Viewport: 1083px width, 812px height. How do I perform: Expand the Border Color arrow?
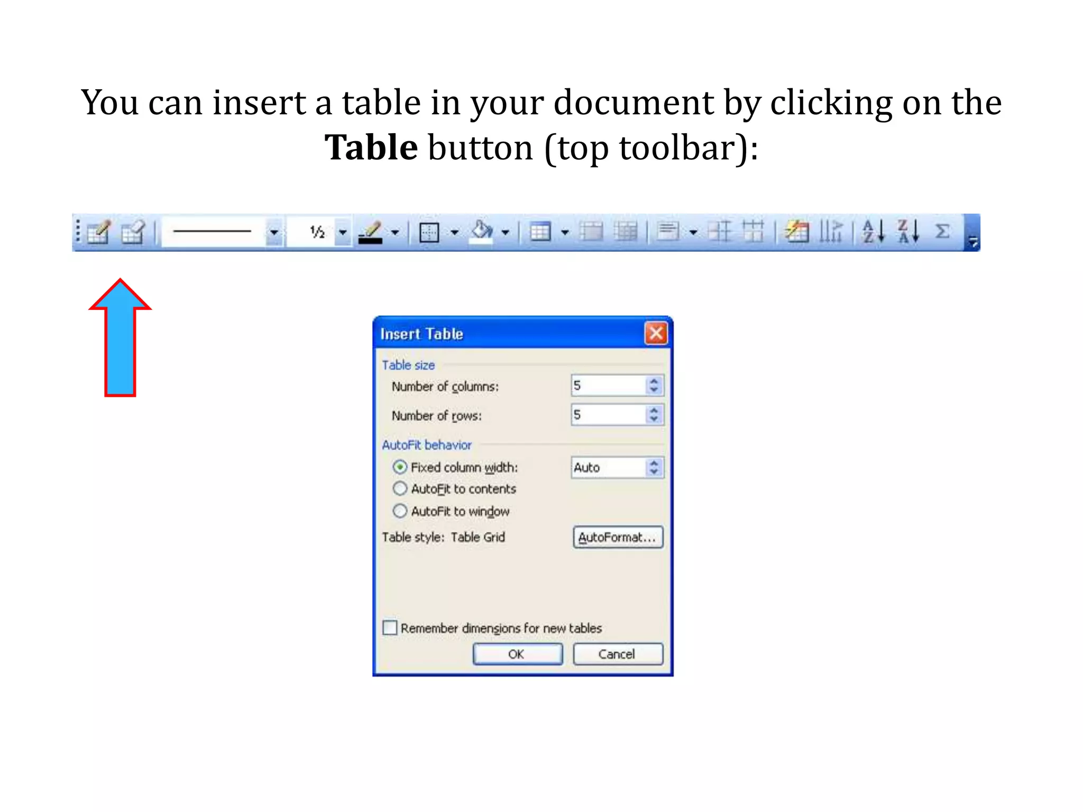(395, 232)
